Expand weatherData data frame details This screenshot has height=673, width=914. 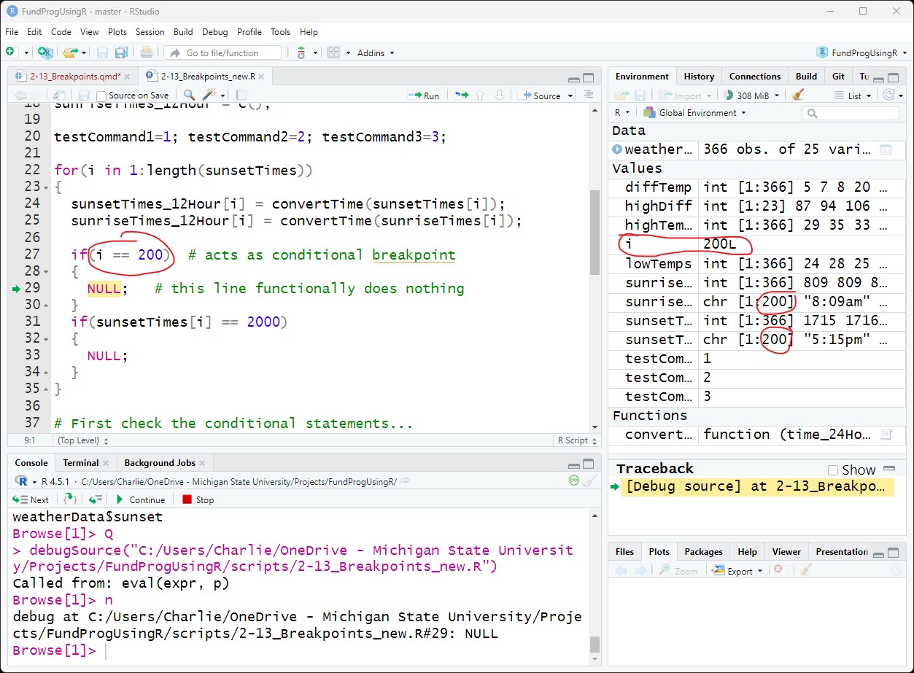point(617,149)
